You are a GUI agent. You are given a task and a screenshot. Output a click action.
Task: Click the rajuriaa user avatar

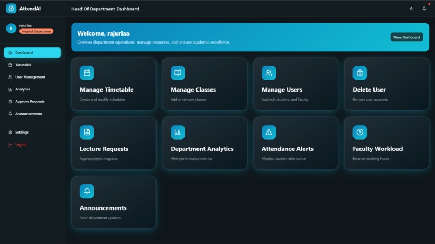(11, 28)
